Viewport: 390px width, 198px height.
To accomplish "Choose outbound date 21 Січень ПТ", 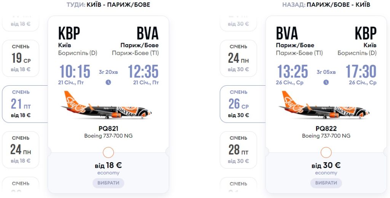I will click(x=21, y=104).
